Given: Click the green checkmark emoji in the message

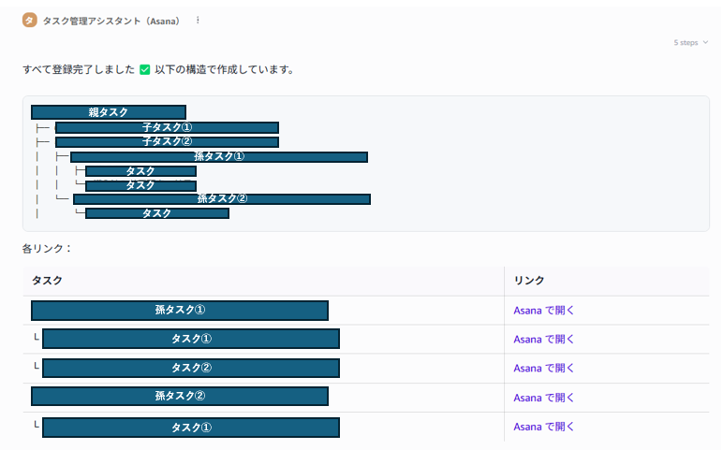Looking at the screenshot, I should coord(145,69).
